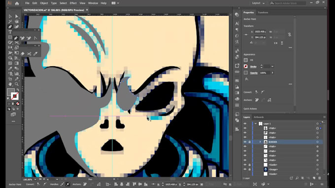The height and width of the screenshot is (188, 335).
Task: Select the Artboard tool
Action: click(x=10, y=79)
